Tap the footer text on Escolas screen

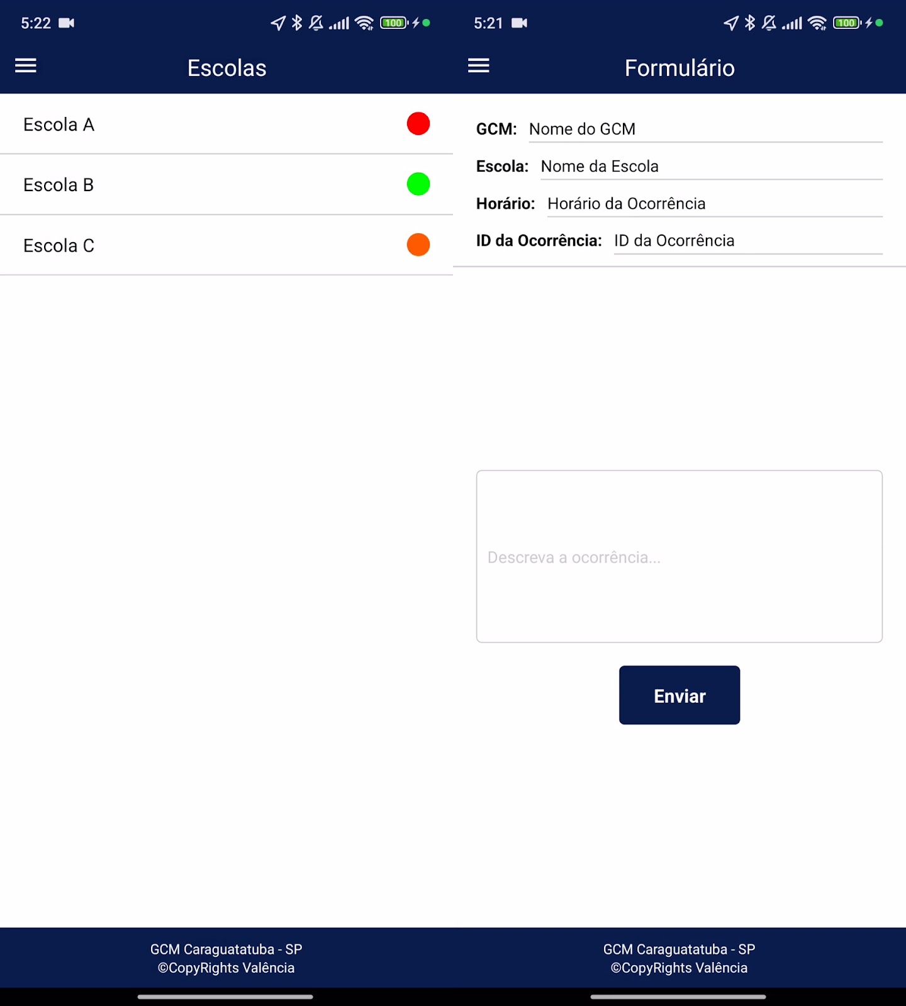[x=226, y=958]
